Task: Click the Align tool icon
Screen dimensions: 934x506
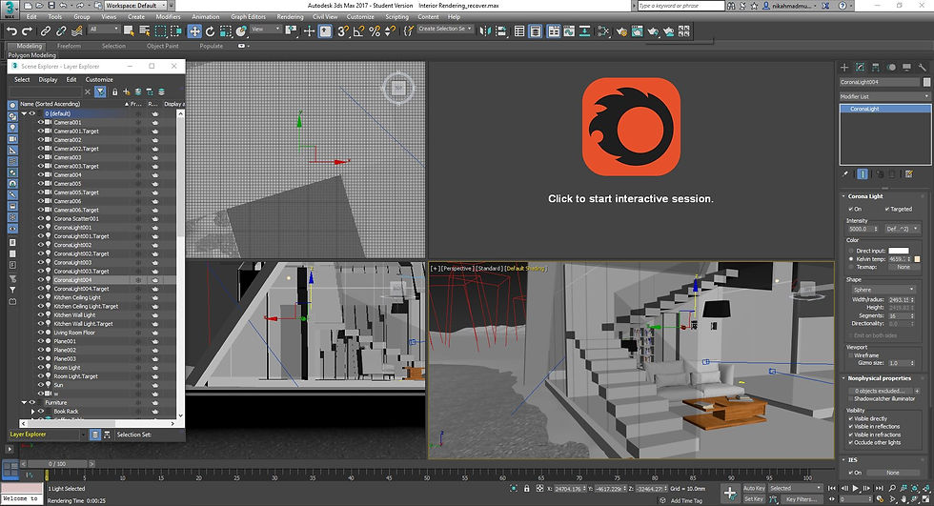Action: [500, 30]
